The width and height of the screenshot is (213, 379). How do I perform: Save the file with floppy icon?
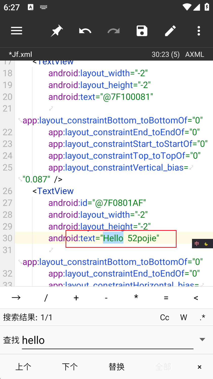coord(142,31)
